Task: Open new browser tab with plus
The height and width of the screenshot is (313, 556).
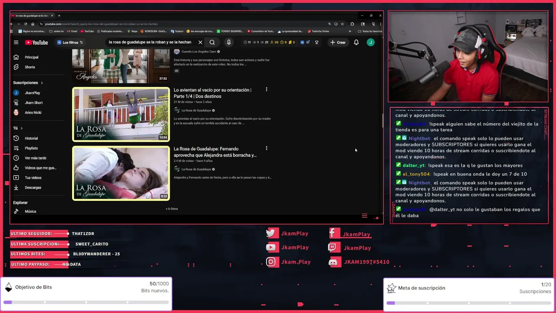Action: 59,16
